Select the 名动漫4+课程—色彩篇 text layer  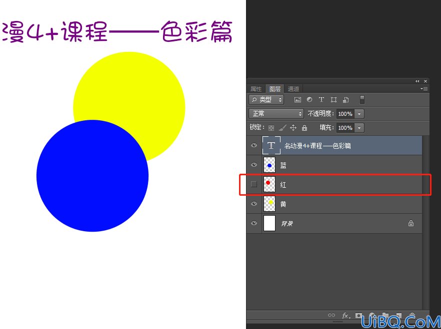(x=317, y=146)
